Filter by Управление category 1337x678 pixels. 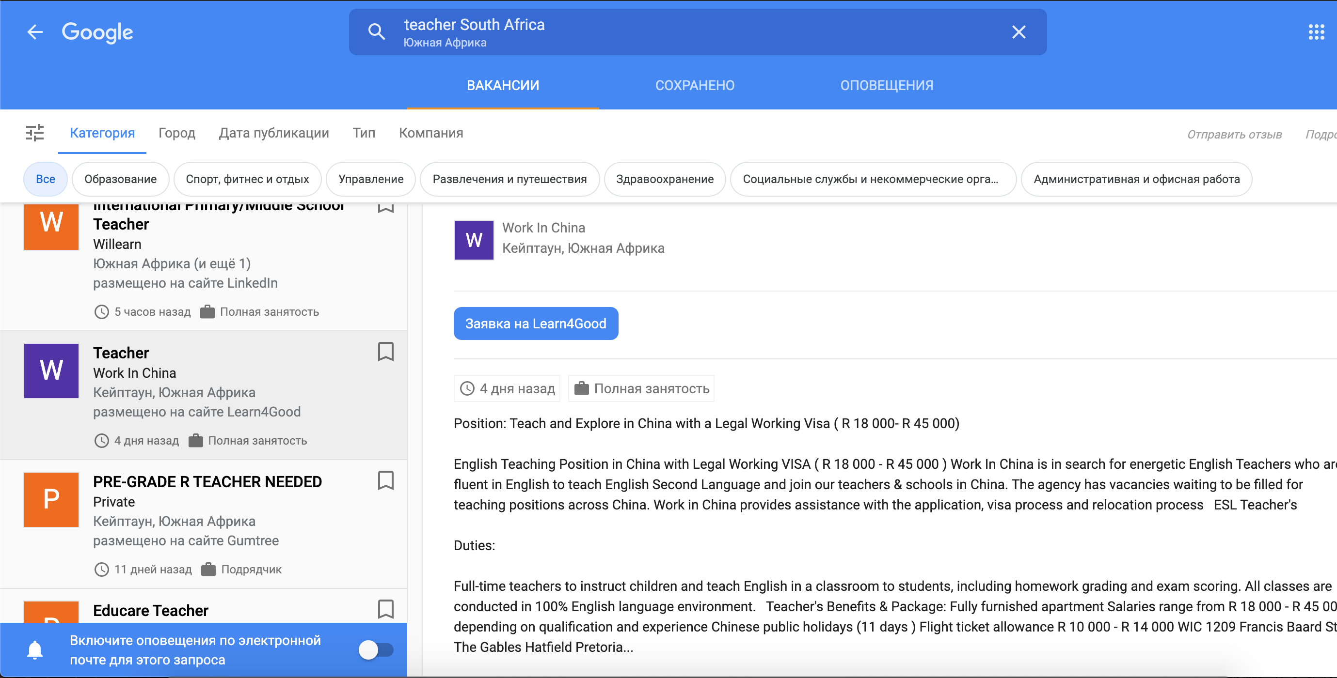click(x=371, y=179)
